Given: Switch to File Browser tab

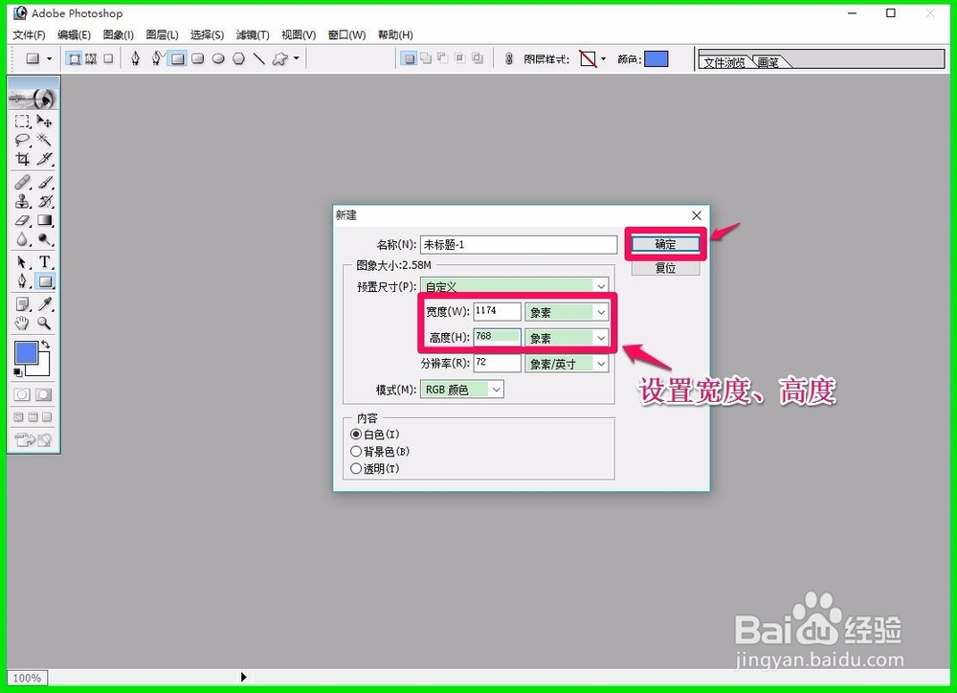Looking at the screenshot, I should pyautogui.click(x=724, y=62).
